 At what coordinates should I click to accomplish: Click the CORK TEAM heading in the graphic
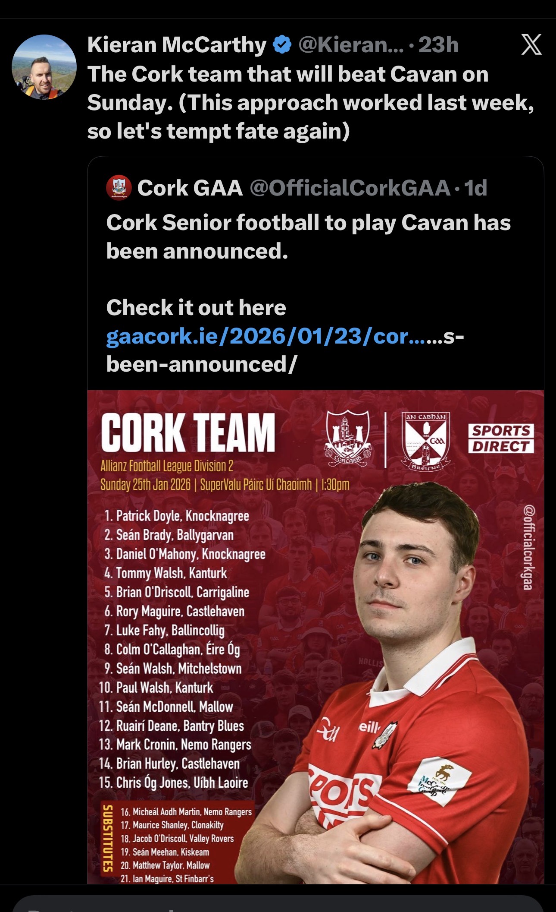[x=188, y=432]
